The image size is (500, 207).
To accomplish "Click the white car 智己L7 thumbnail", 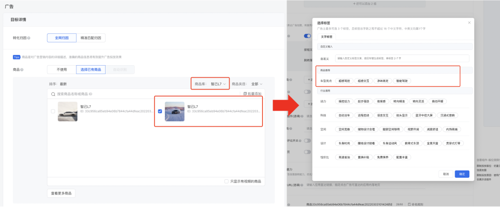I will click(x=68, y=111).
